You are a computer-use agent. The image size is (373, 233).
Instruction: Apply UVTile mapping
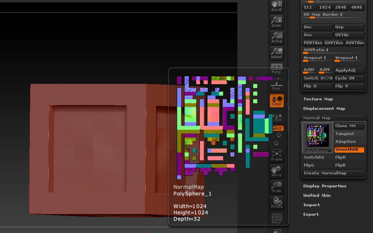[349, 35]
